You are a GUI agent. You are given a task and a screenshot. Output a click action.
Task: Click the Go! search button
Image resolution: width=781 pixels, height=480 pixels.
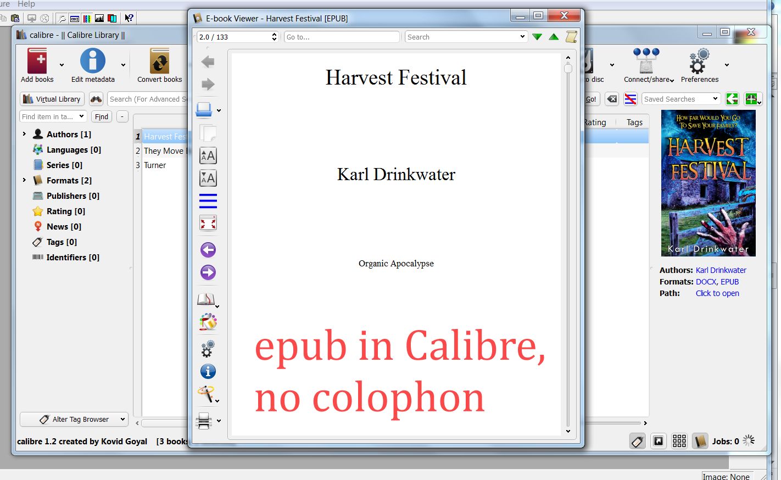click(x=591, y=99)
